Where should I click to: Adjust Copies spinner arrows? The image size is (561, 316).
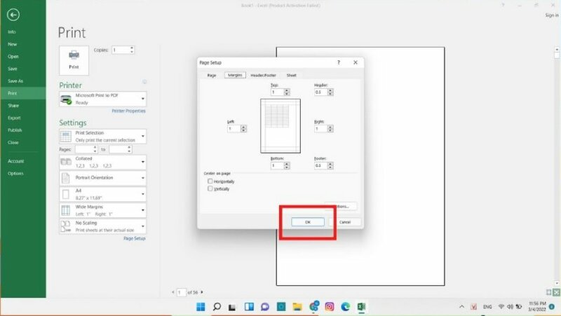click(x=132, y=50)
